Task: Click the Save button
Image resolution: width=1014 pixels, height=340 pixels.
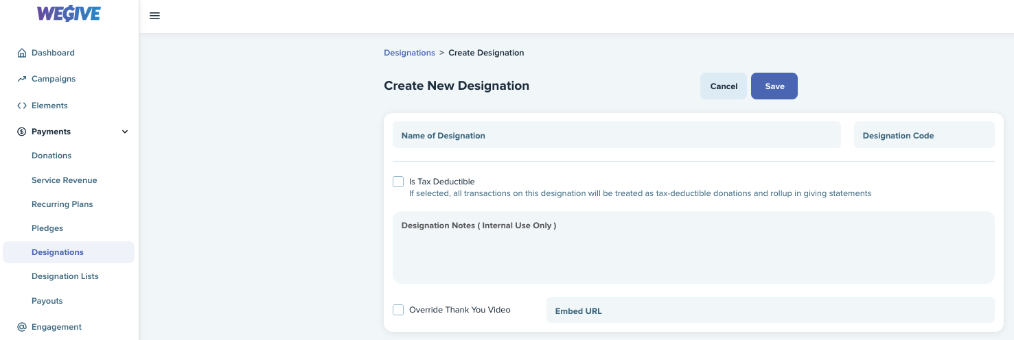Action: pos(774,86)
